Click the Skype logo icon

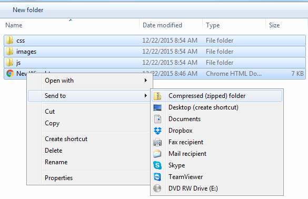157,165
